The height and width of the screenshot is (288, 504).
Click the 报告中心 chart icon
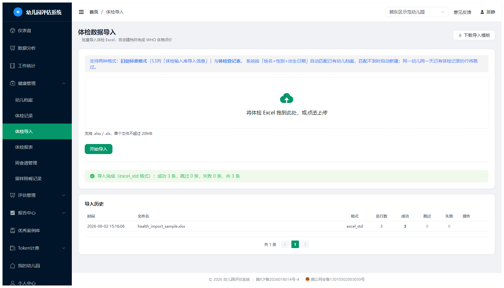coord(13,213)
